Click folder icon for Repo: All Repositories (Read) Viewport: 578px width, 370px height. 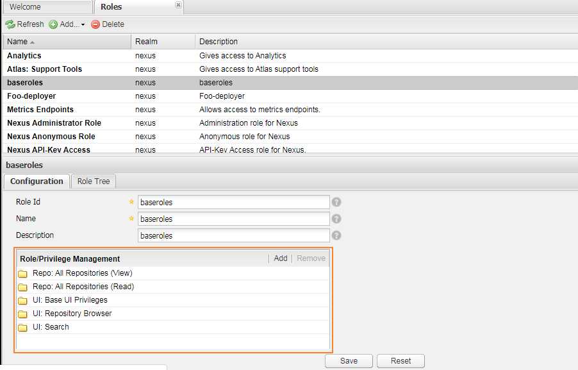23,287
